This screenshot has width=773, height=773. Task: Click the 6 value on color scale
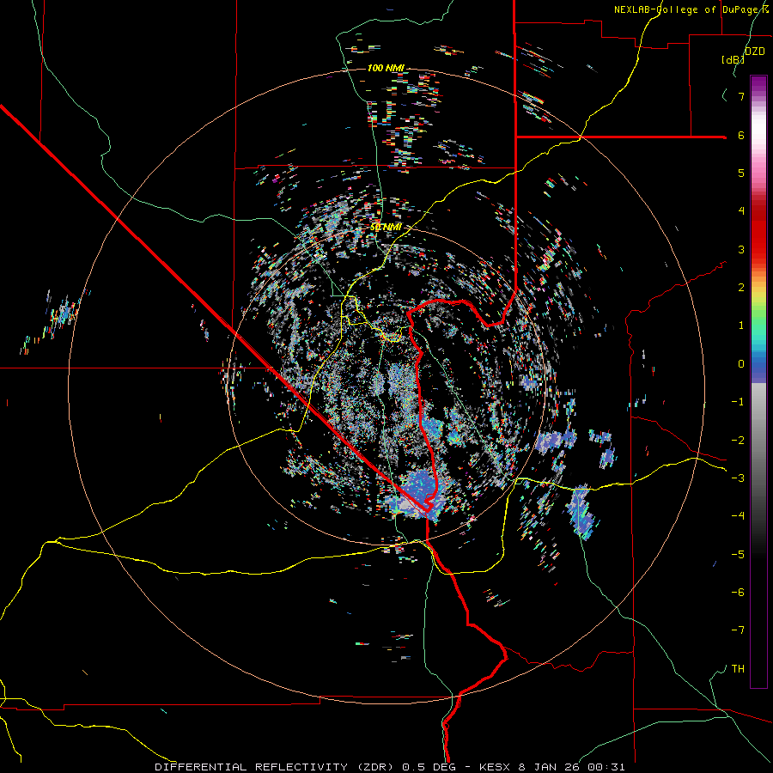click(741, 135)
